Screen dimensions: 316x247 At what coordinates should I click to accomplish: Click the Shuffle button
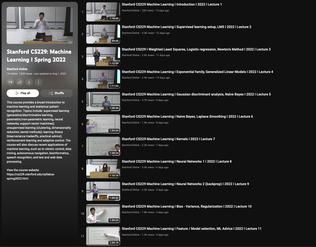coord(57,93)
